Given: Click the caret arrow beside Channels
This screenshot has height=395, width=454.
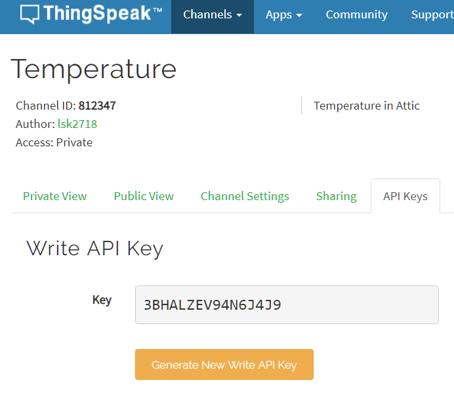Looking at the screenshot, I should [239, 15].
